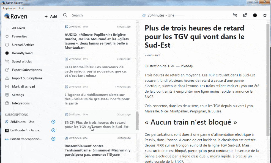Click the 20Minutes - Une article header label
Image resolution: width=271 pixels, height=163 pixels.
coord(161,15)
